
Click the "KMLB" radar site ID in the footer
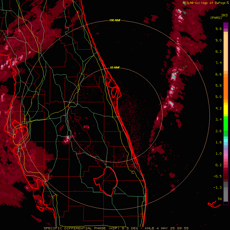[x=149, y=228]
